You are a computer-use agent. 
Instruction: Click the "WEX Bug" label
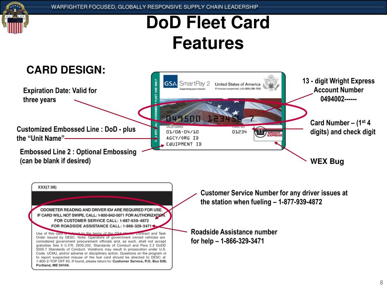pos(327,161)
